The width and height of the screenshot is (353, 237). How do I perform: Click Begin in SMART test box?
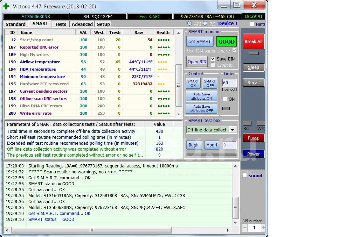click(x=194, y=145)
